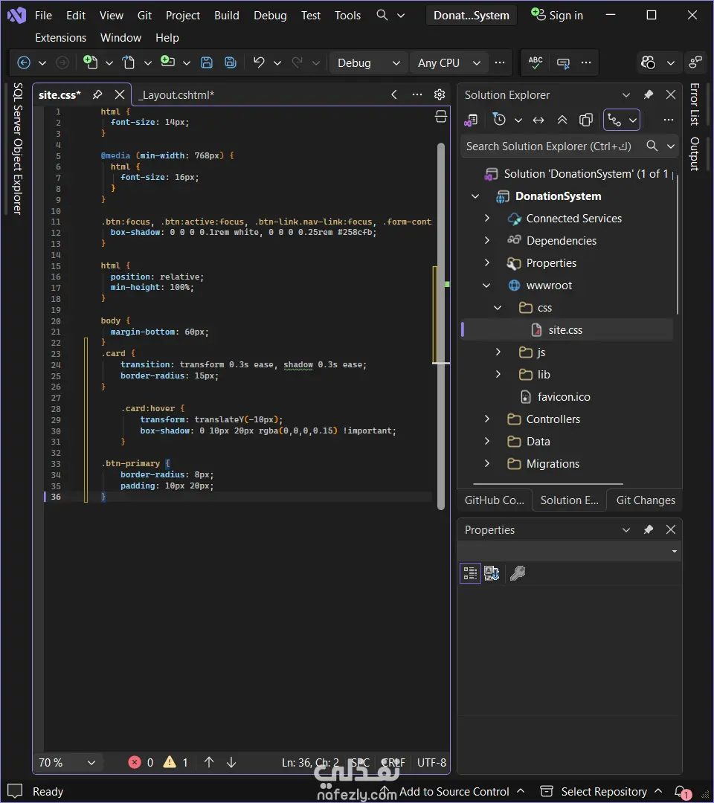Click Add to Source Control

(454, 791)
